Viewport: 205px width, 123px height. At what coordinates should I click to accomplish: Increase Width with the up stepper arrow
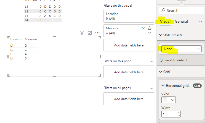pyautogui.click(x=179, y=113)
